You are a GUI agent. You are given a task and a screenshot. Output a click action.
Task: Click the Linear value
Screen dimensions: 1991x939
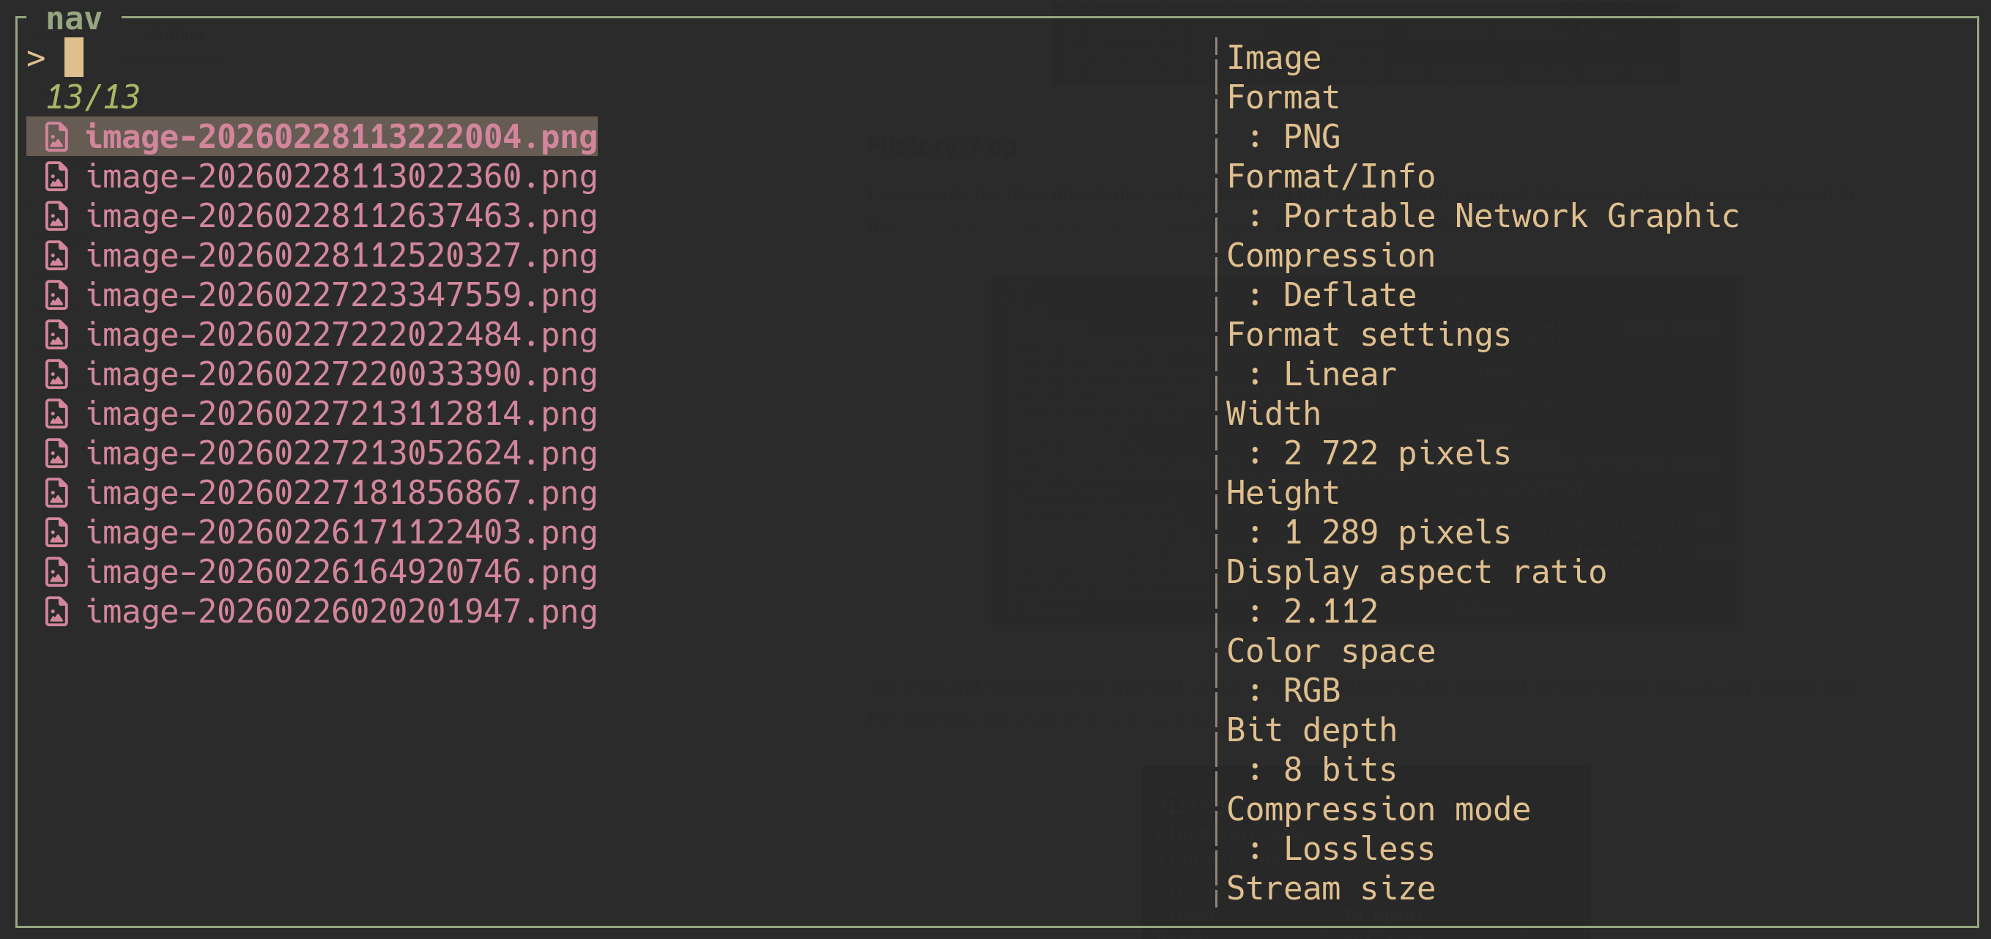point(1340,374)
